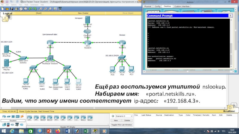Open Word from the taskbar
The height and width of the screenshot is (134, 239).
pyautogui.click(x=68, y=131)
